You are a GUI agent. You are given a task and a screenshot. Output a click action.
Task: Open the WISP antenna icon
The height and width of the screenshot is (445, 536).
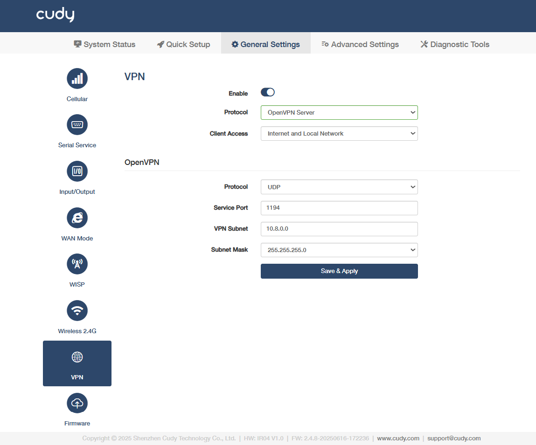[x=77, y=264]
